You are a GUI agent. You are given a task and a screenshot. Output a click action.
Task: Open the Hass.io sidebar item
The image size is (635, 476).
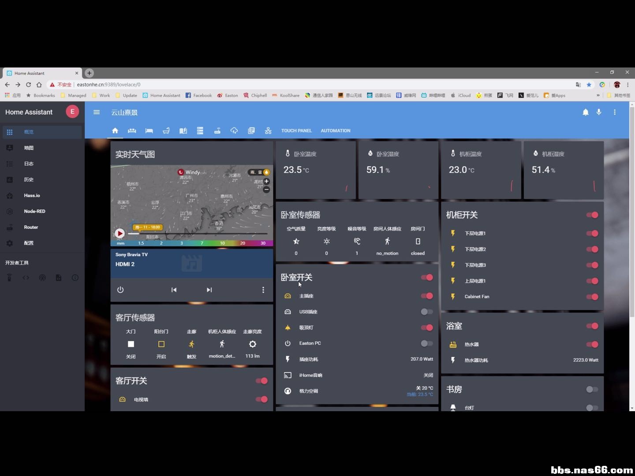pyautogui.click(x=32, y=195)
